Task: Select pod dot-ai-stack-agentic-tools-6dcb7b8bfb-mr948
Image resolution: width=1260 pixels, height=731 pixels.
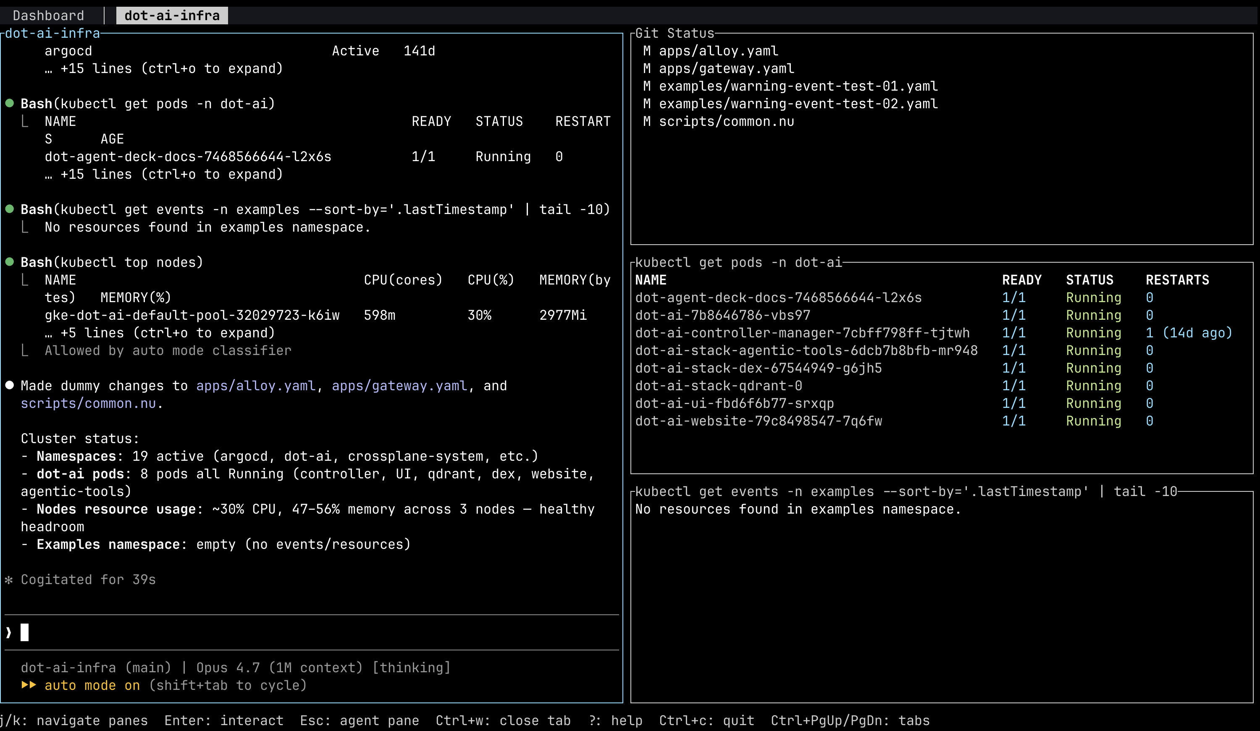Action: (x=806, y=350)
